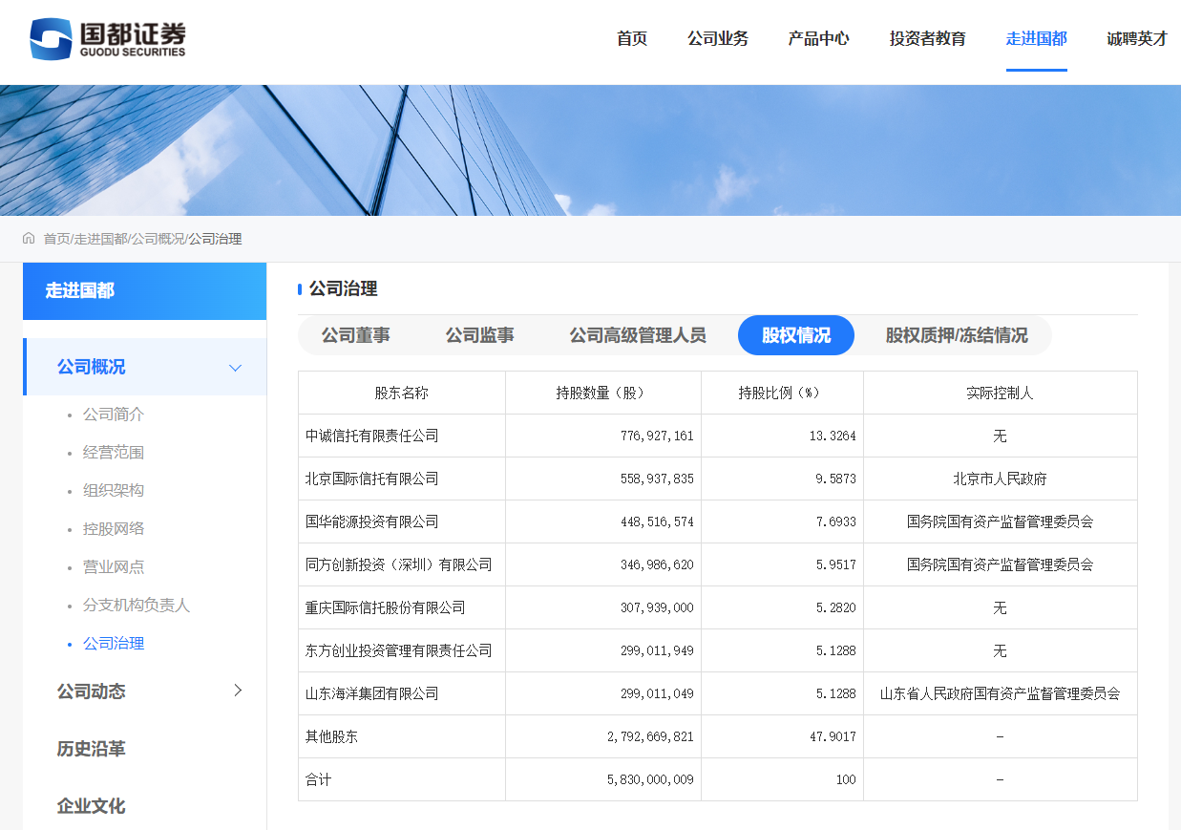Open 控股网络 in sidebar
Image resolution: width=1181 pixels, height=830 pixels.
click(x=114, y=529)
